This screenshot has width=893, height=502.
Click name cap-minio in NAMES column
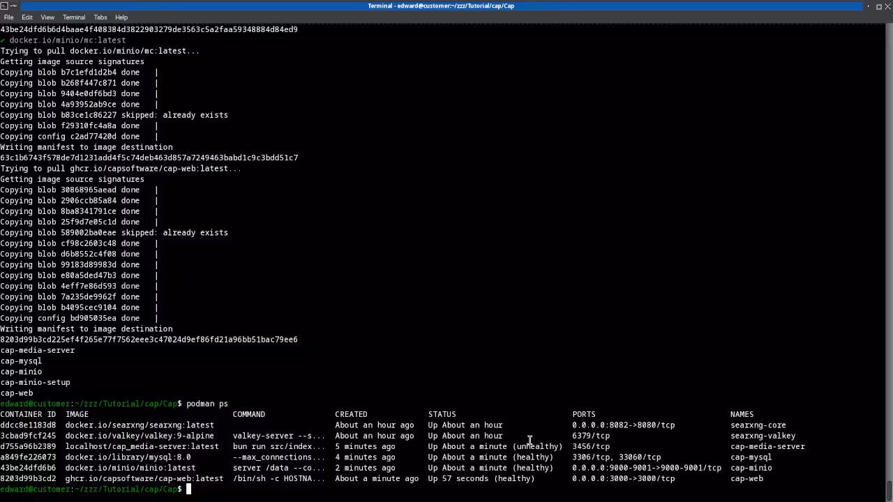tap(751, 468)
